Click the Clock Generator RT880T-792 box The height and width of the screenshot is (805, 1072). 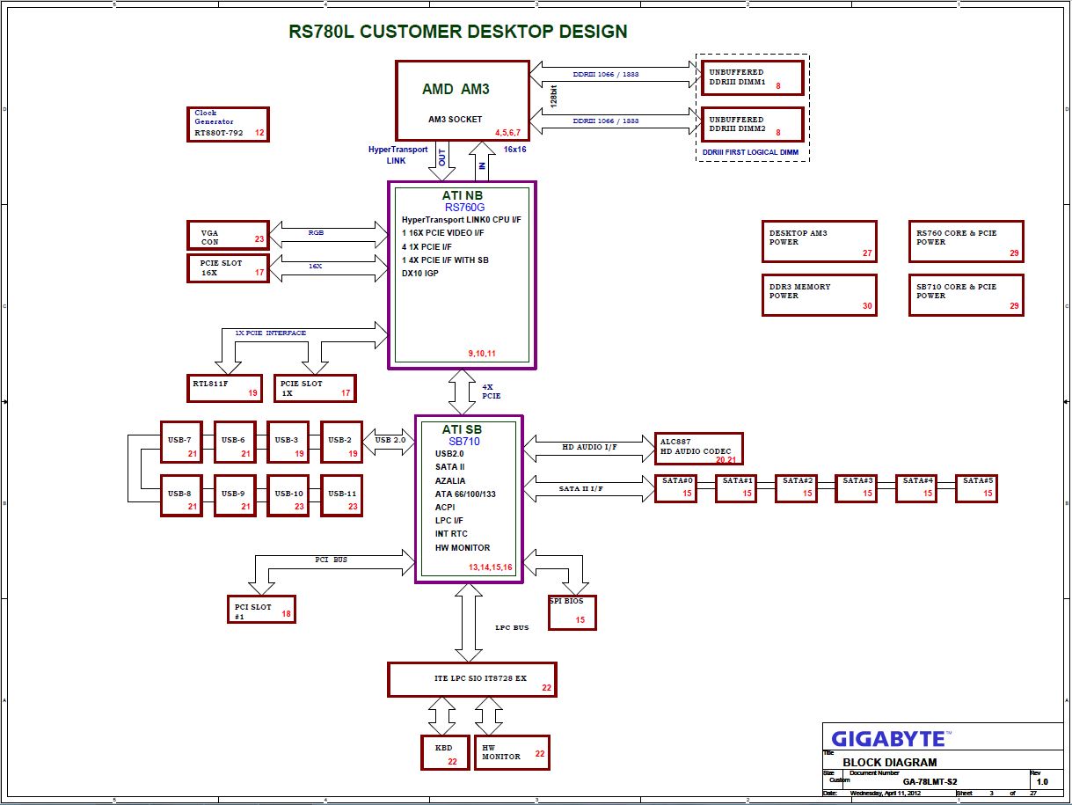tap(230, 124)
